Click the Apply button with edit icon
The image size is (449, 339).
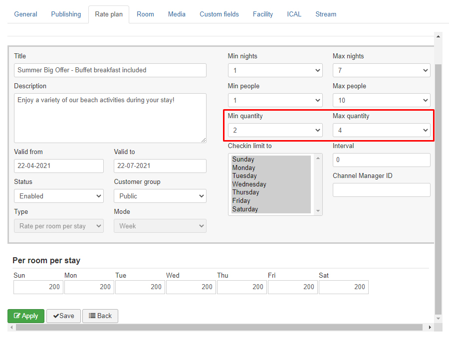[26, 316]
